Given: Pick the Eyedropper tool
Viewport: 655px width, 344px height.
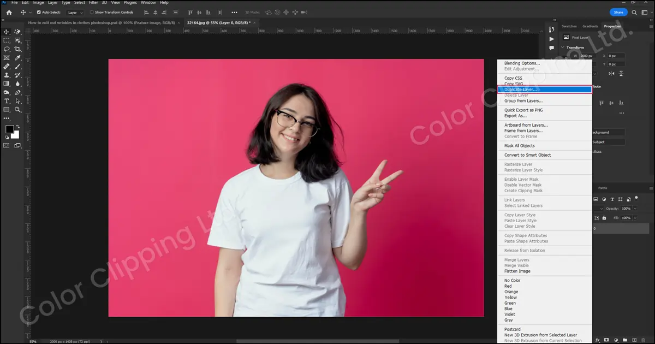Looking at the screenshot, I should pos(18,58).
